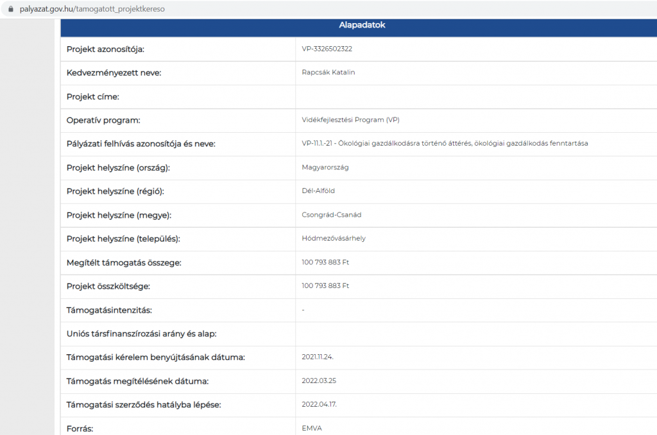Click the EMVA source value
Viewport: 657px width, 435px height.
click(311, 428)
